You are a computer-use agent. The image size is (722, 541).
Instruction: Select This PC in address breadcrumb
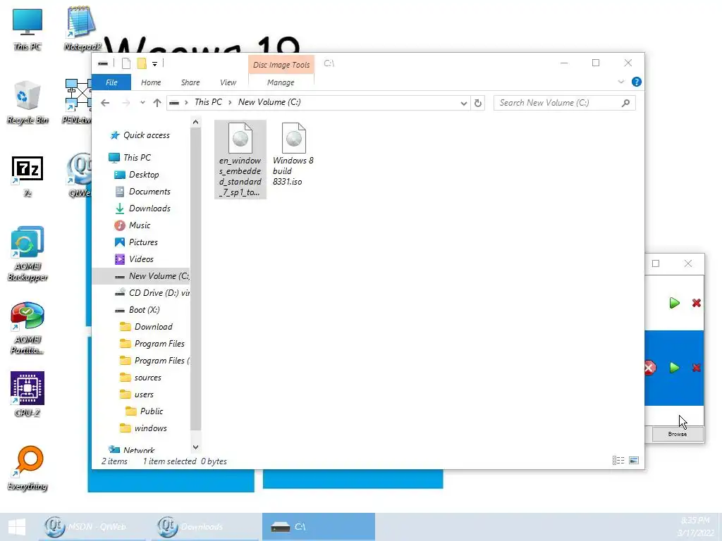(208, 102)
